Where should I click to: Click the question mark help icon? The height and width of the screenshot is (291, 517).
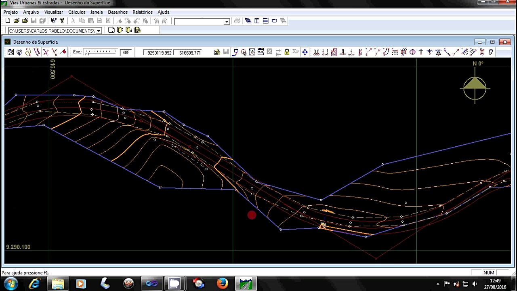(x=62, y=21)
